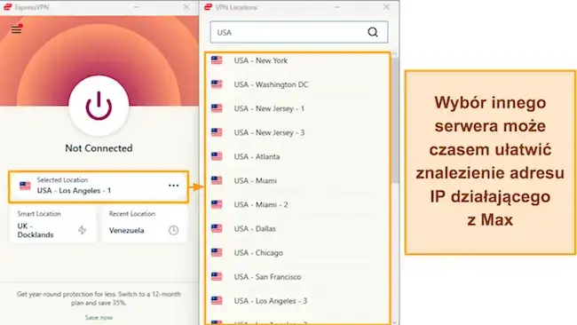Click the Save now link
This screenshot has width=577, height=325.
point(99,317)
